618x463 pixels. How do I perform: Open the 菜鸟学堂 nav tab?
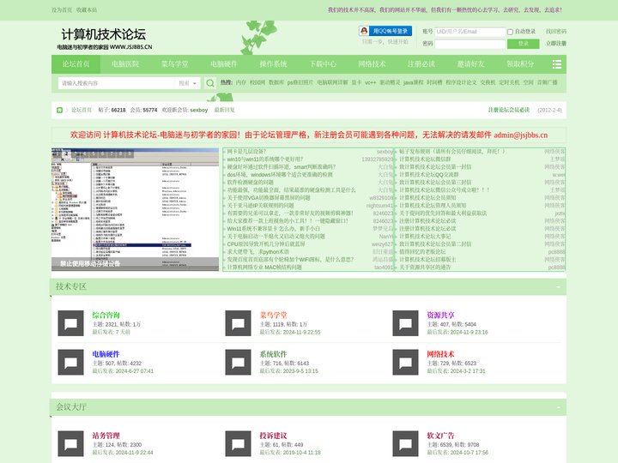coord(174,64)
